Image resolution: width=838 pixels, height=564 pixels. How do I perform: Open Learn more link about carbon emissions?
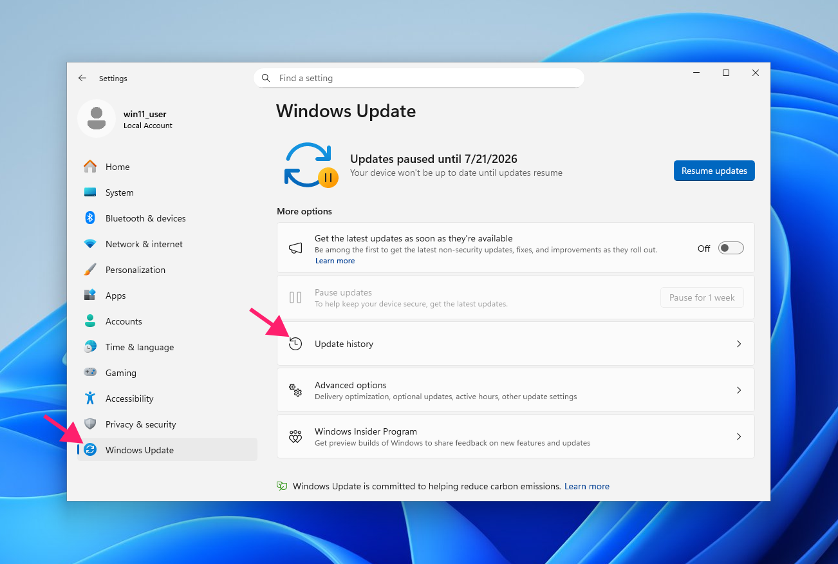tap(587, 486)
